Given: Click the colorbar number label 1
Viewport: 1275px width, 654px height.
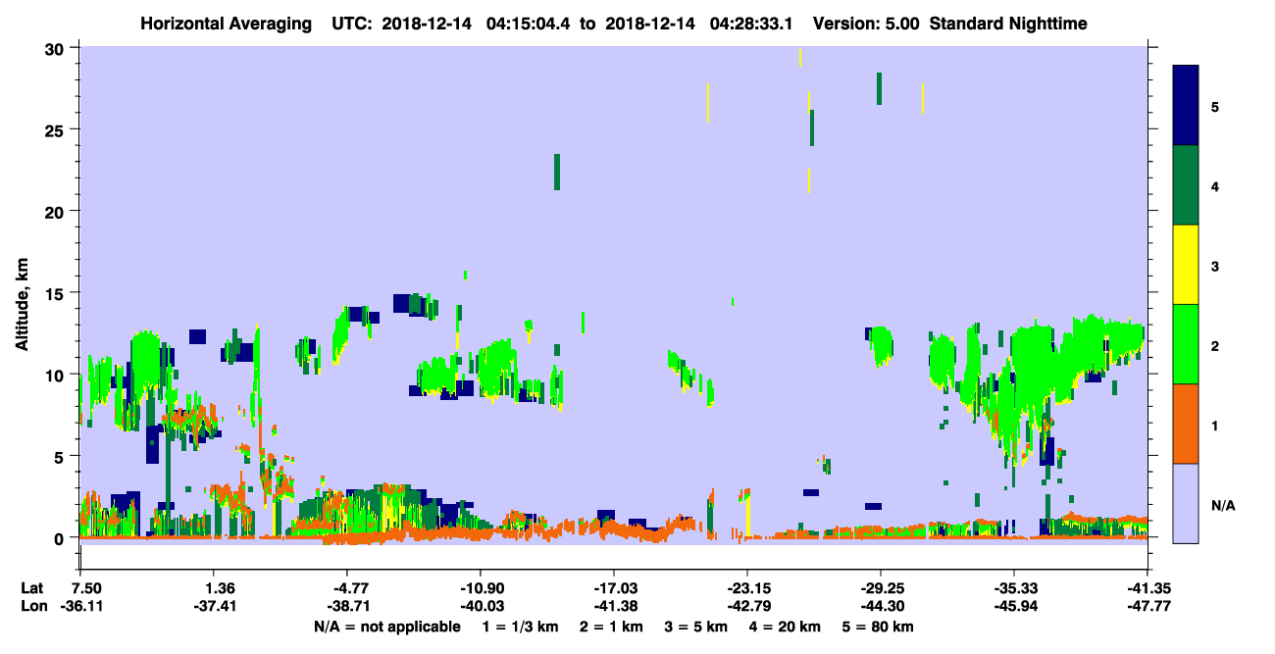Looking at the screenshot, I should [x=1215, y=425].
